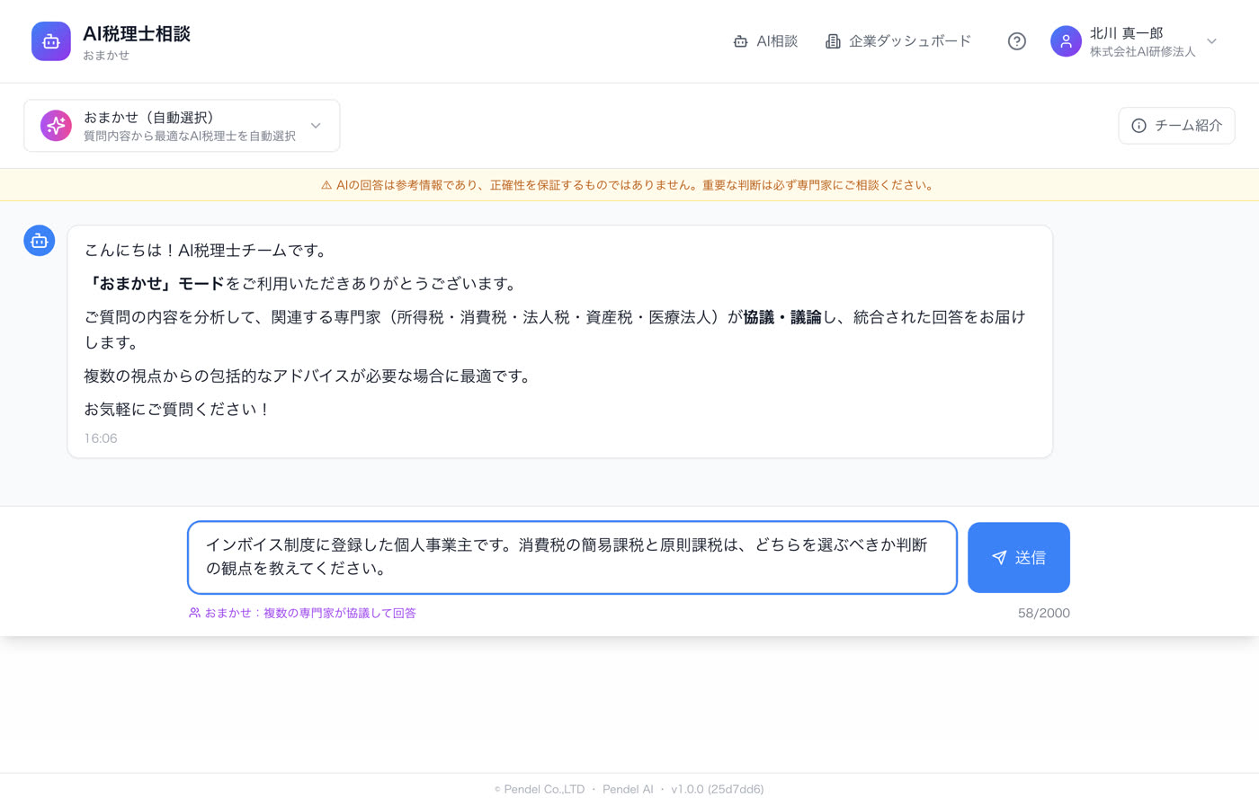Click the AI税理士相談 title text
The image size is (1259, 805).
click(x=137, y=34)
